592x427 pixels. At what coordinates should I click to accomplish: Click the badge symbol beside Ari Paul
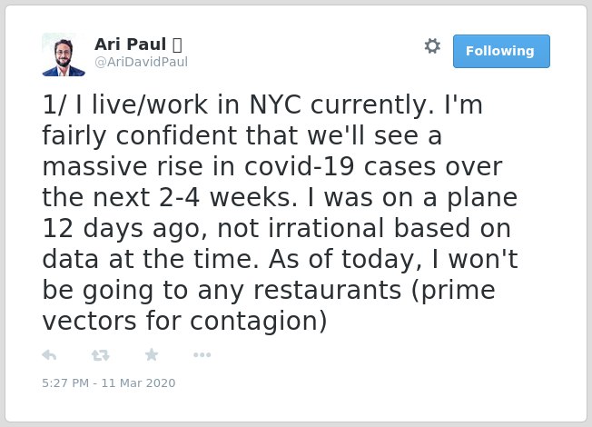click(177, 45)
